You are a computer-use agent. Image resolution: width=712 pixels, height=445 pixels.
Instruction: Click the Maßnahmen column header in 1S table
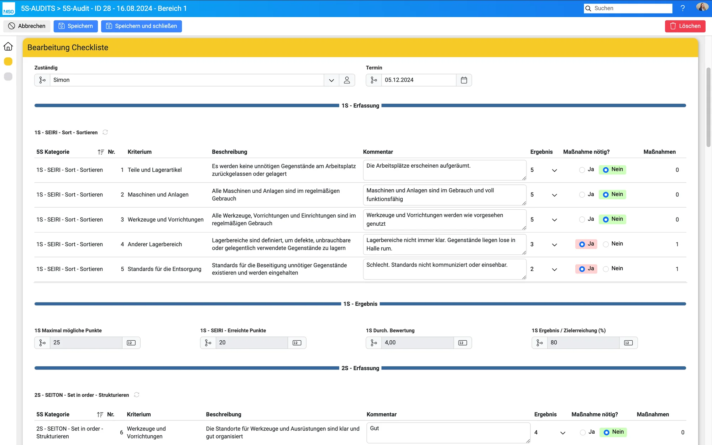coord(660,152)
